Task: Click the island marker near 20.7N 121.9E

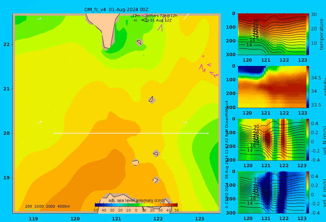Action: coord(152,100)
